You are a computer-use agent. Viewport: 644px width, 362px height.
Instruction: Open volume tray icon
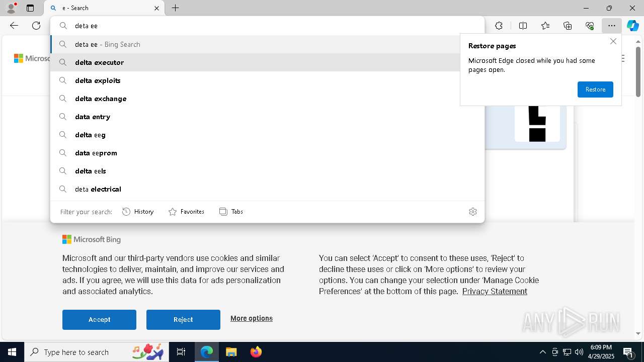click(579, 352)
